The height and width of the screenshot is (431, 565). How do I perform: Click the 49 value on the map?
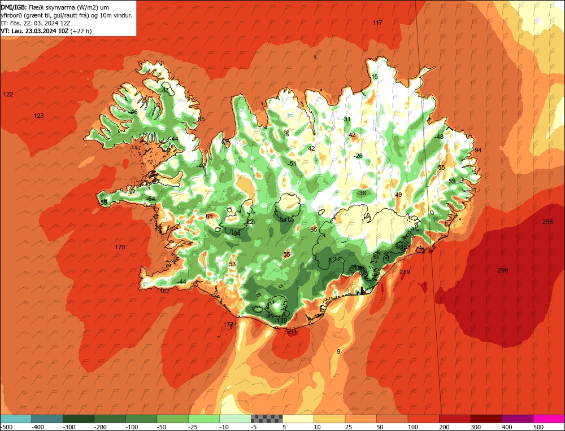[x=398, y=195]
